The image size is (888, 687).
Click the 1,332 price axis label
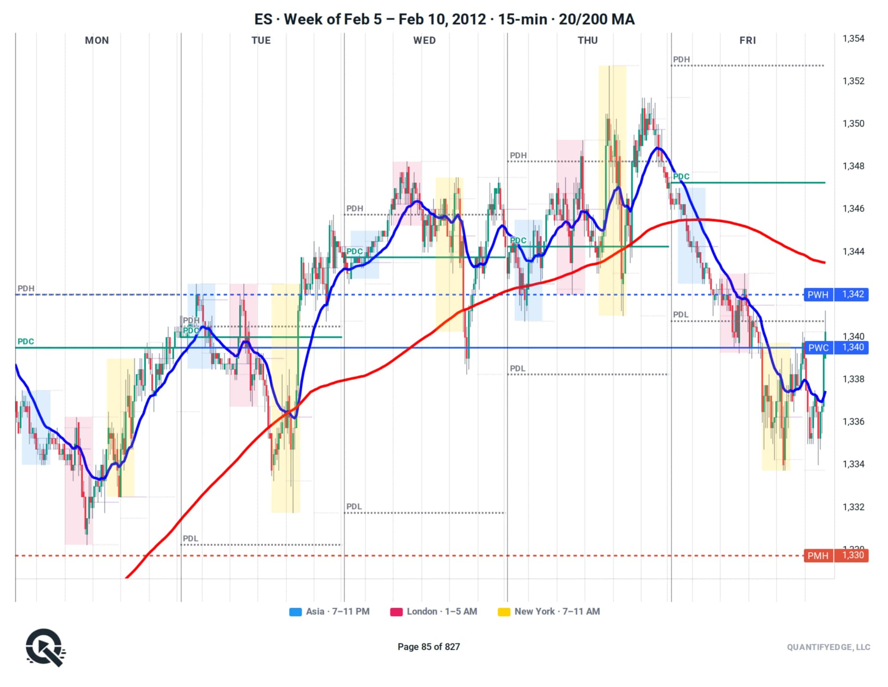(x=853, y=507)
